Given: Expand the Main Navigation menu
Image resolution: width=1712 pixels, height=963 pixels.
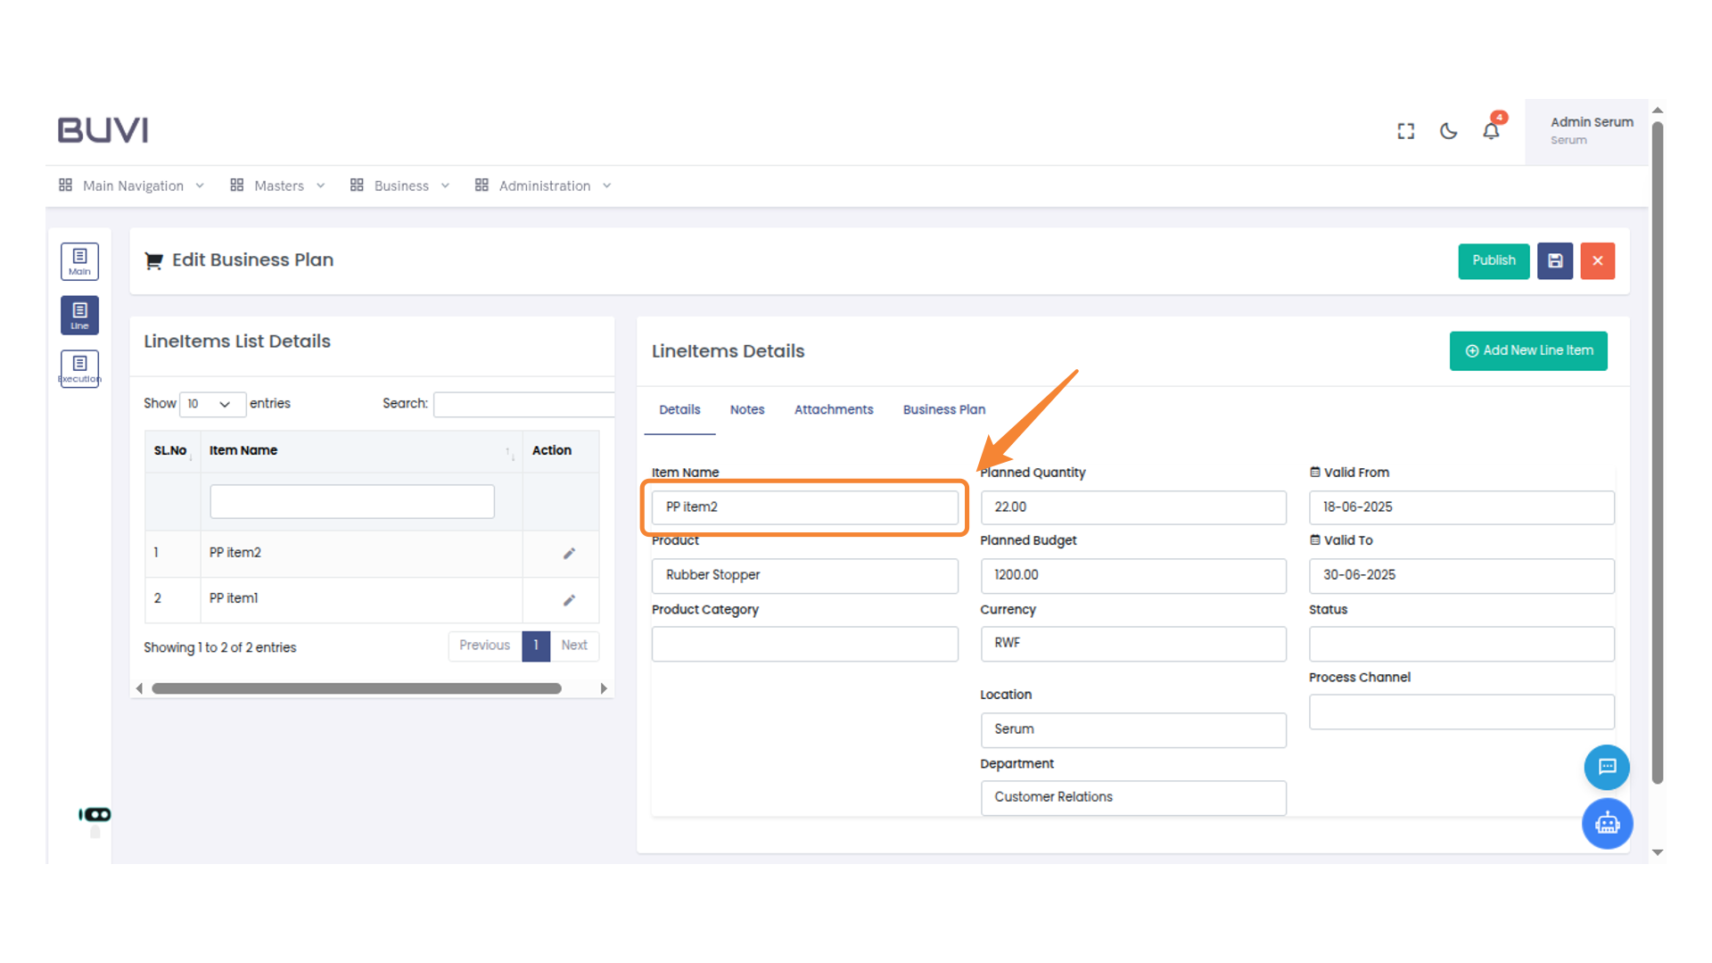Looking at the screenshot, I should pos(132,185).
